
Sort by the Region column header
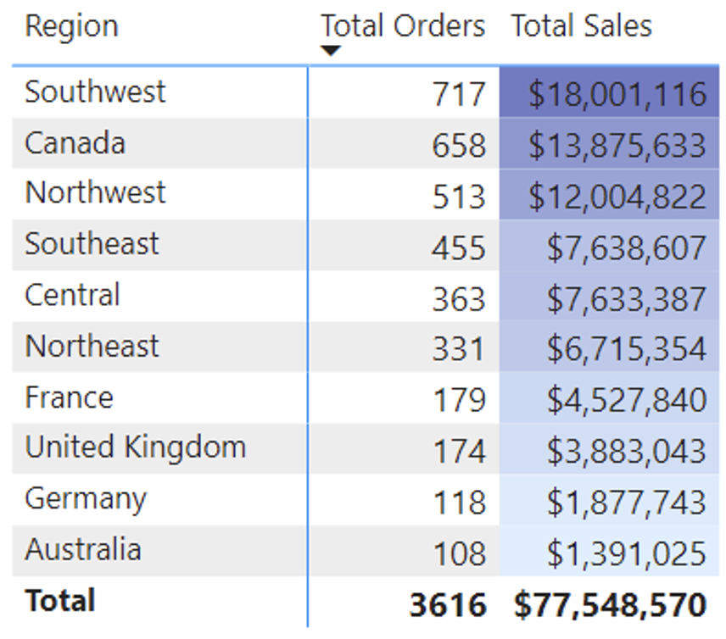(72, 25)
